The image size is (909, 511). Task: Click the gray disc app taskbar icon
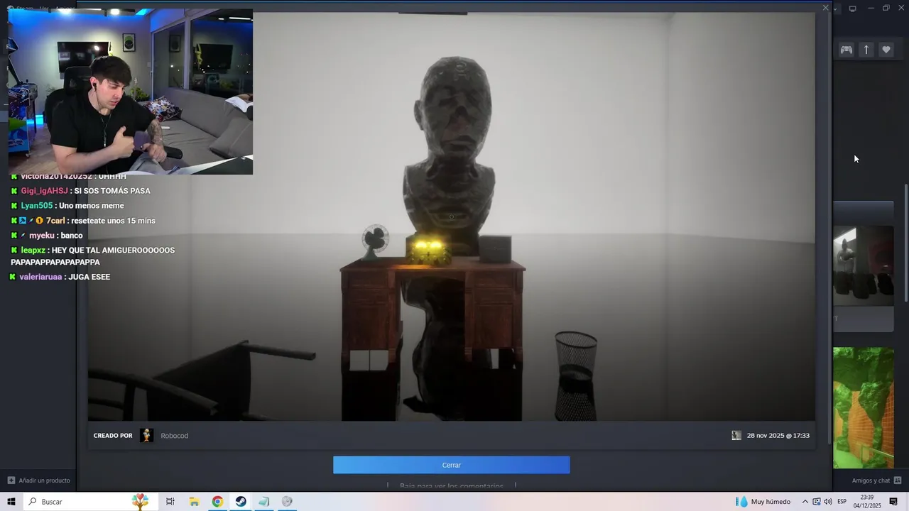coord(287,502)
